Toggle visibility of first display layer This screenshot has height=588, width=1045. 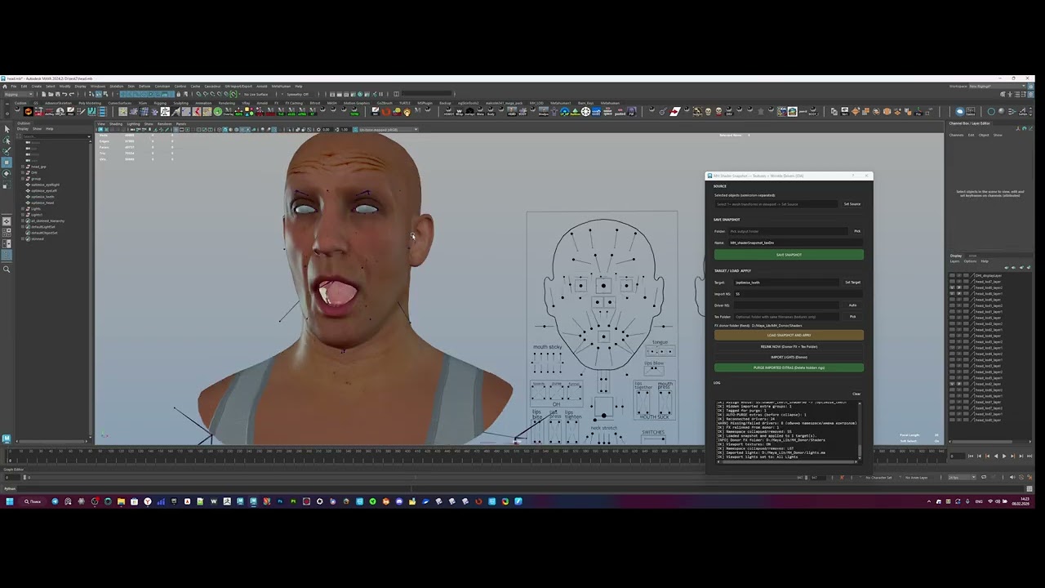(952, 275)
